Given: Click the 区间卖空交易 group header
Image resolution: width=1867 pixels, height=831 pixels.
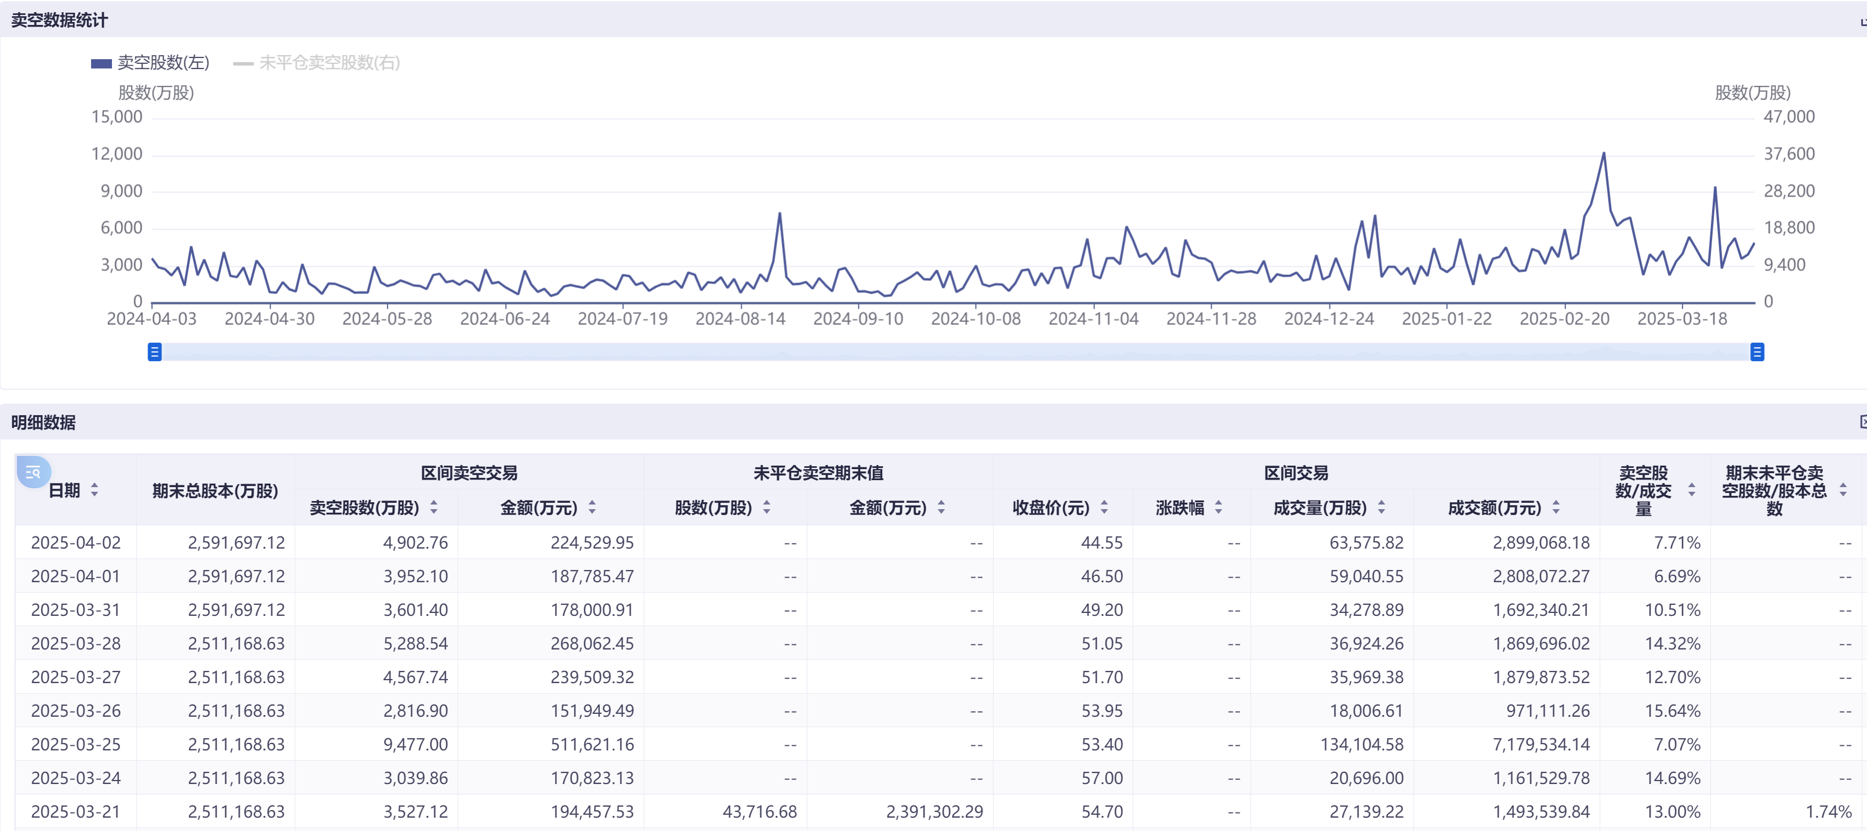Looking at the screenshot, I should point(469,473).
